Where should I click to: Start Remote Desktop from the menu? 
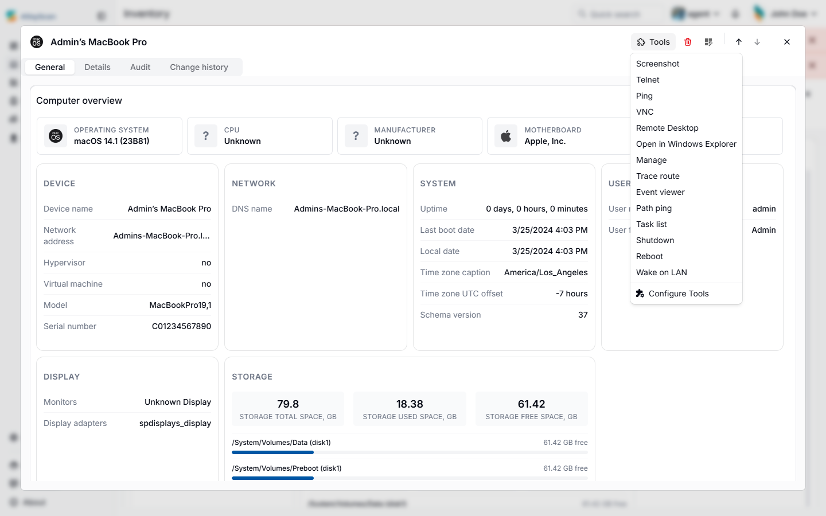686,128
